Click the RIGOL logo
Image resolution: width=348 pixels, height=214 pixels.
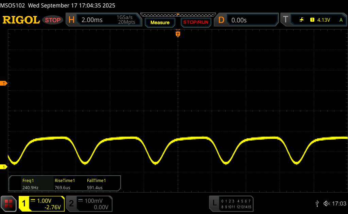21,20
